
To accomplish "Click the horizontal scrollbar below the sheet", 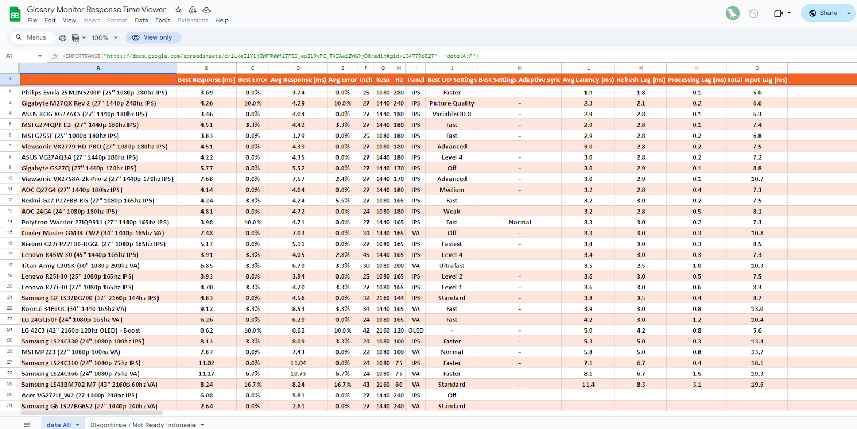I will tap(92, 413).
